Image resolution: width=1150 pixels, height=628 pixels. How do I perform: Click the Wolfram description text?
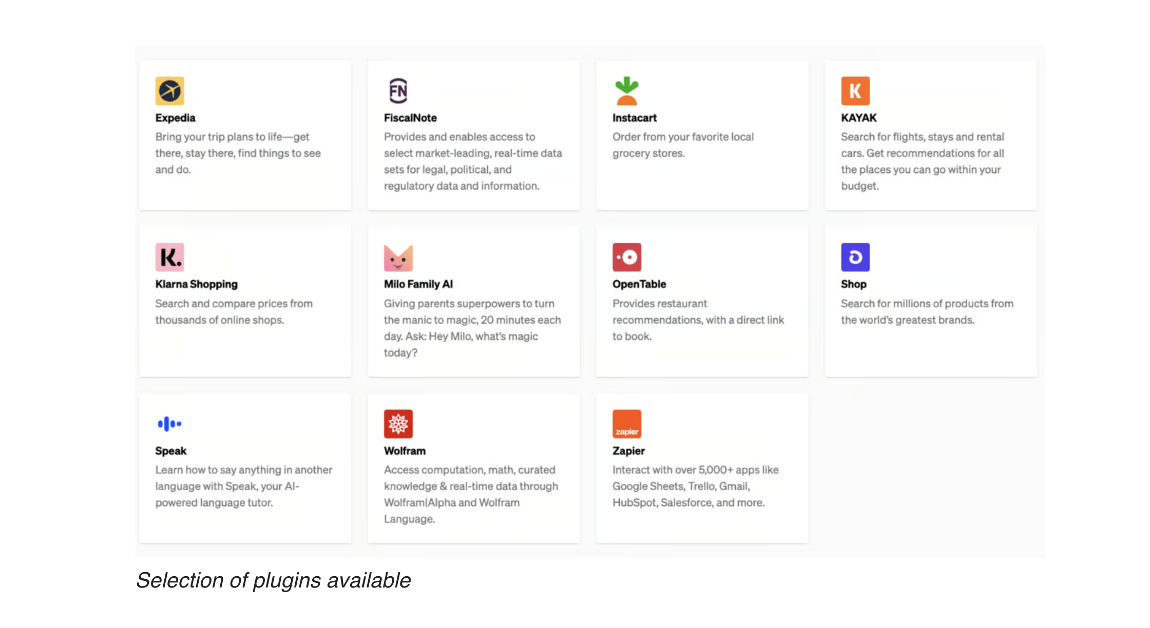point(470,494)
